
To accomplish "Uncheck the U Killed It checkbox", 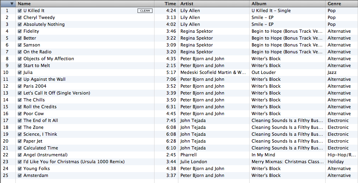I will point(20,11).
